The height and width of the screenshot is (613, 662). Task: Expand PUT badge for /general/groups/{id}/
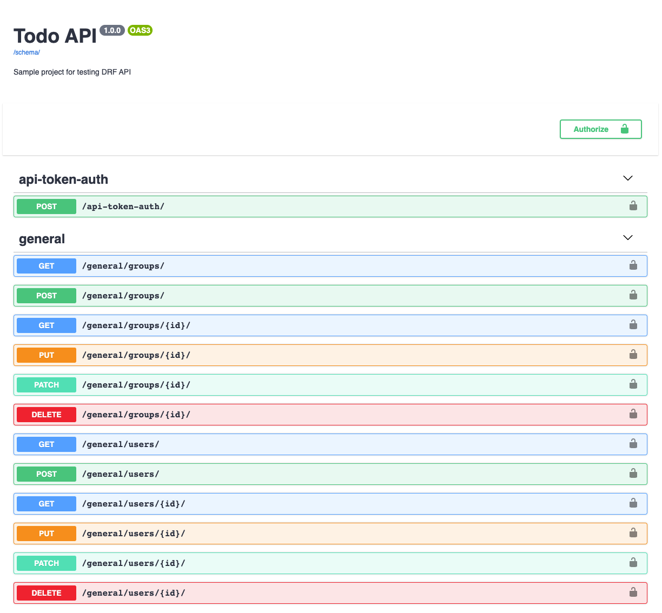(47, 355)
